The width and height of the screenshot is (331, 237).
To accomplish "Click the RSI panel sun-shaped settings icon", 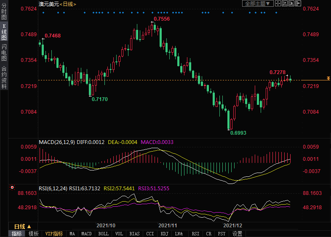I will [x=12, y=187].
